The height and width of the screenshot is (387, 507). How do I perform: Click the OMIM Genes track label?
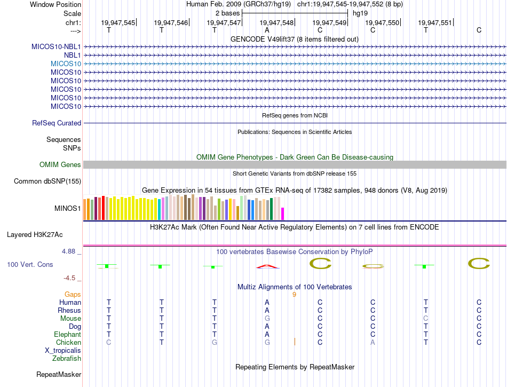tap(60, 164)
